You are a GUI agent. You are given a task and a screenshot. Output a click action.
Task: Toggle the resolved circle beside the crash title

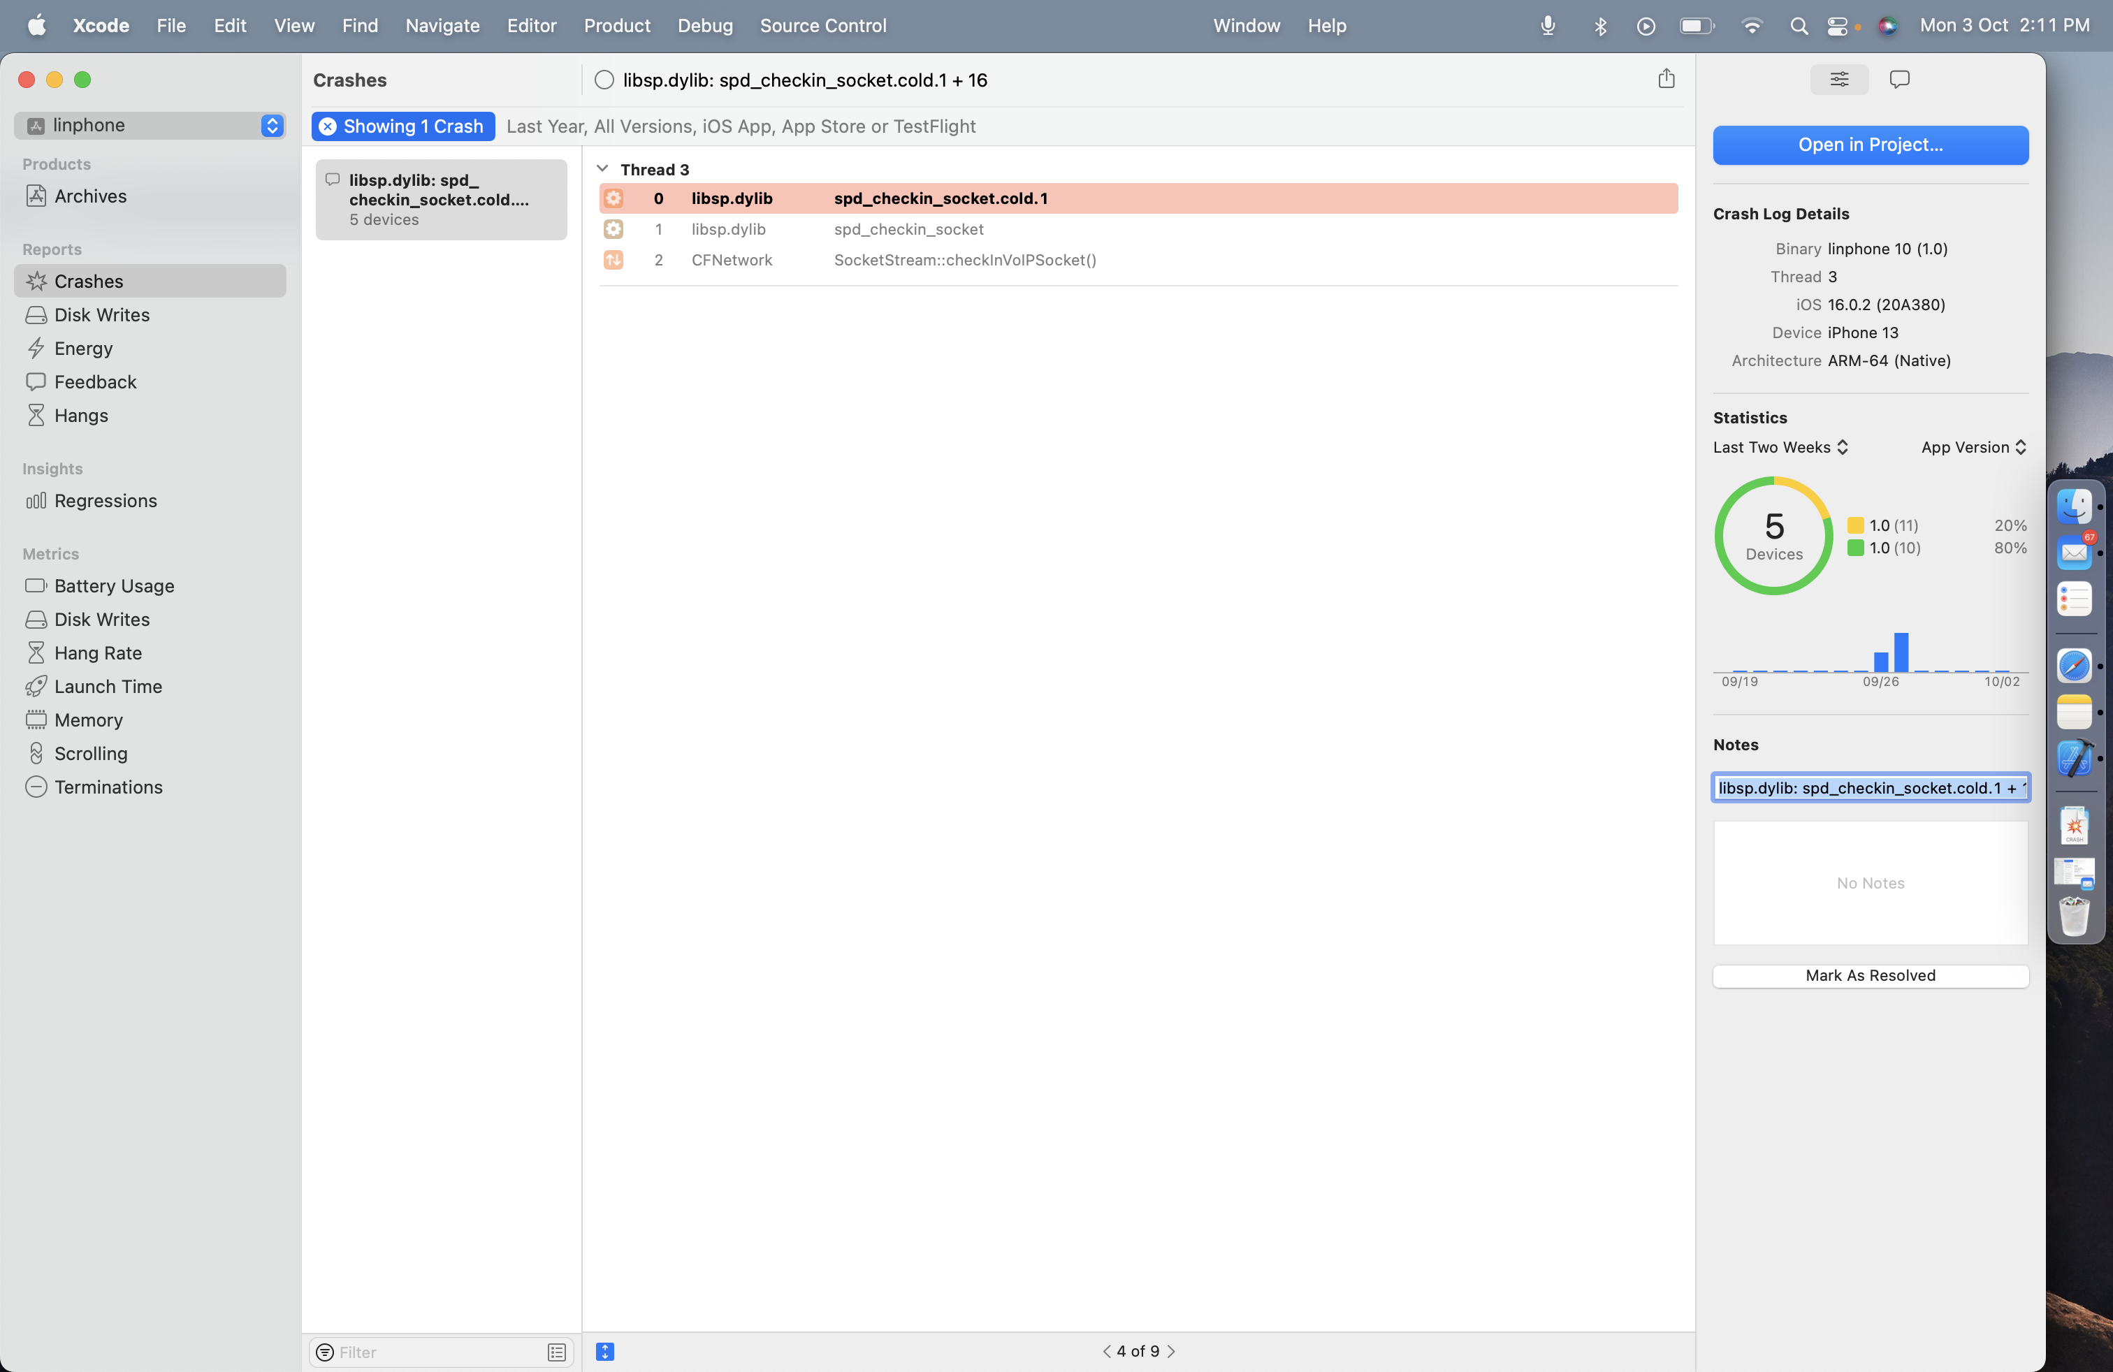point(604,80)
